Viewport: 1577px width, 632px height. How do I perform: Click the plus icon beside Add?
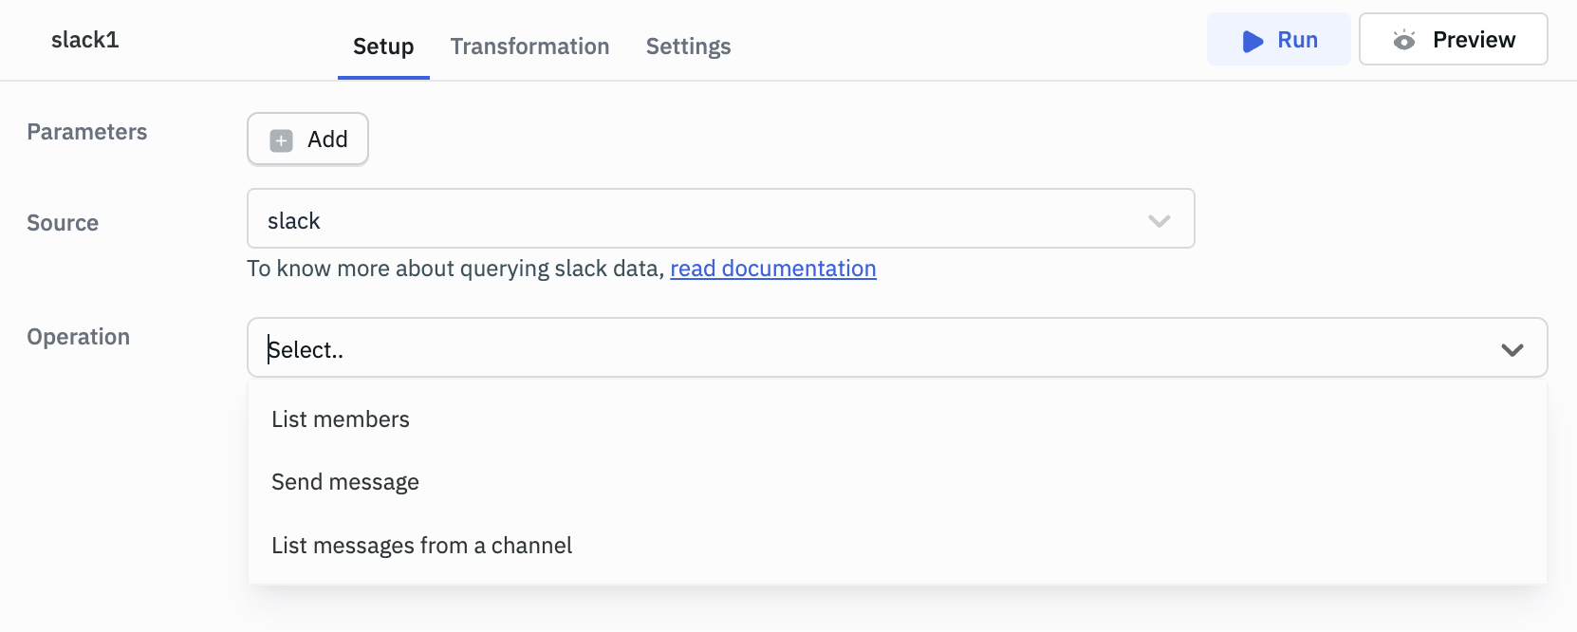281,140
